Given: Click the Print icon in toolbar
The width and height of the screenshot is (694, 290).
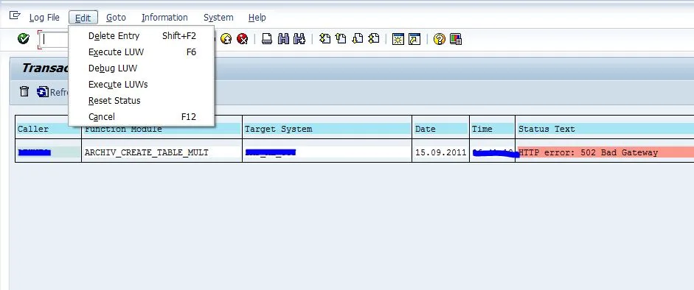Looking at the screenshot, I should coord(267,39).
